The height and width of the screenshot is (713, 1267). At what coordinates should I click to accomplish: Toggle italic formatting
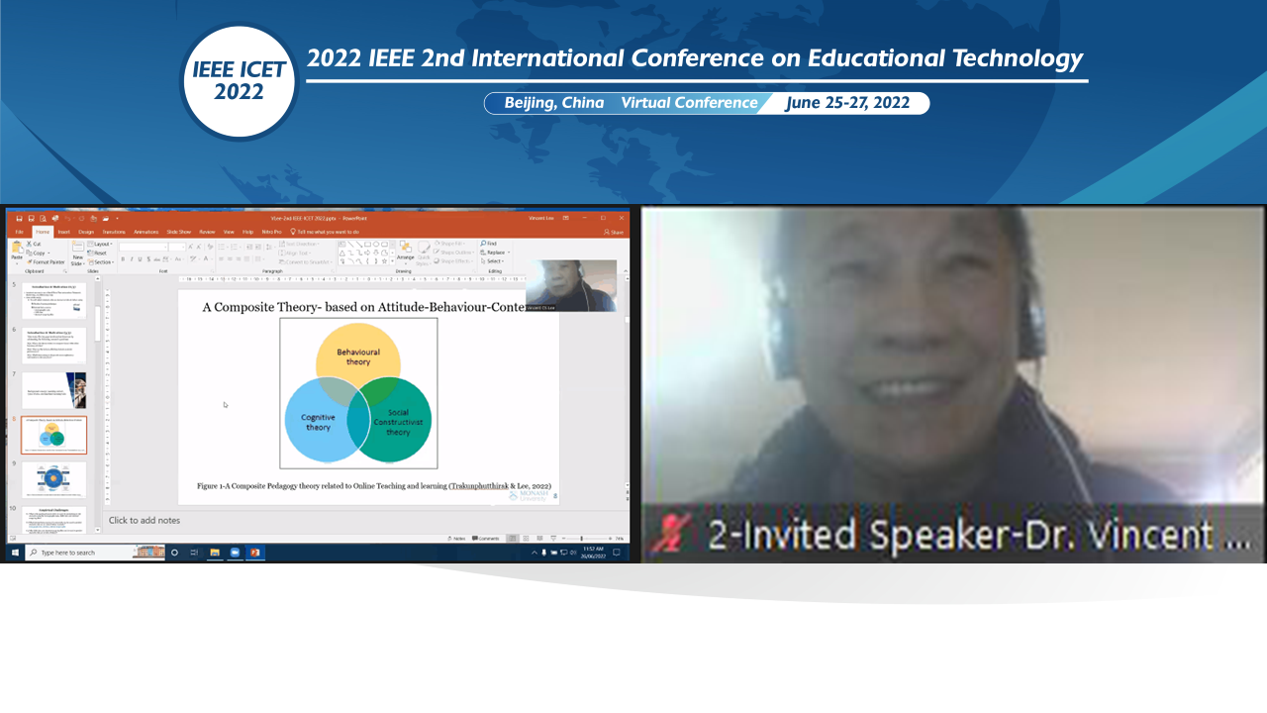click(x=132, y=258)
